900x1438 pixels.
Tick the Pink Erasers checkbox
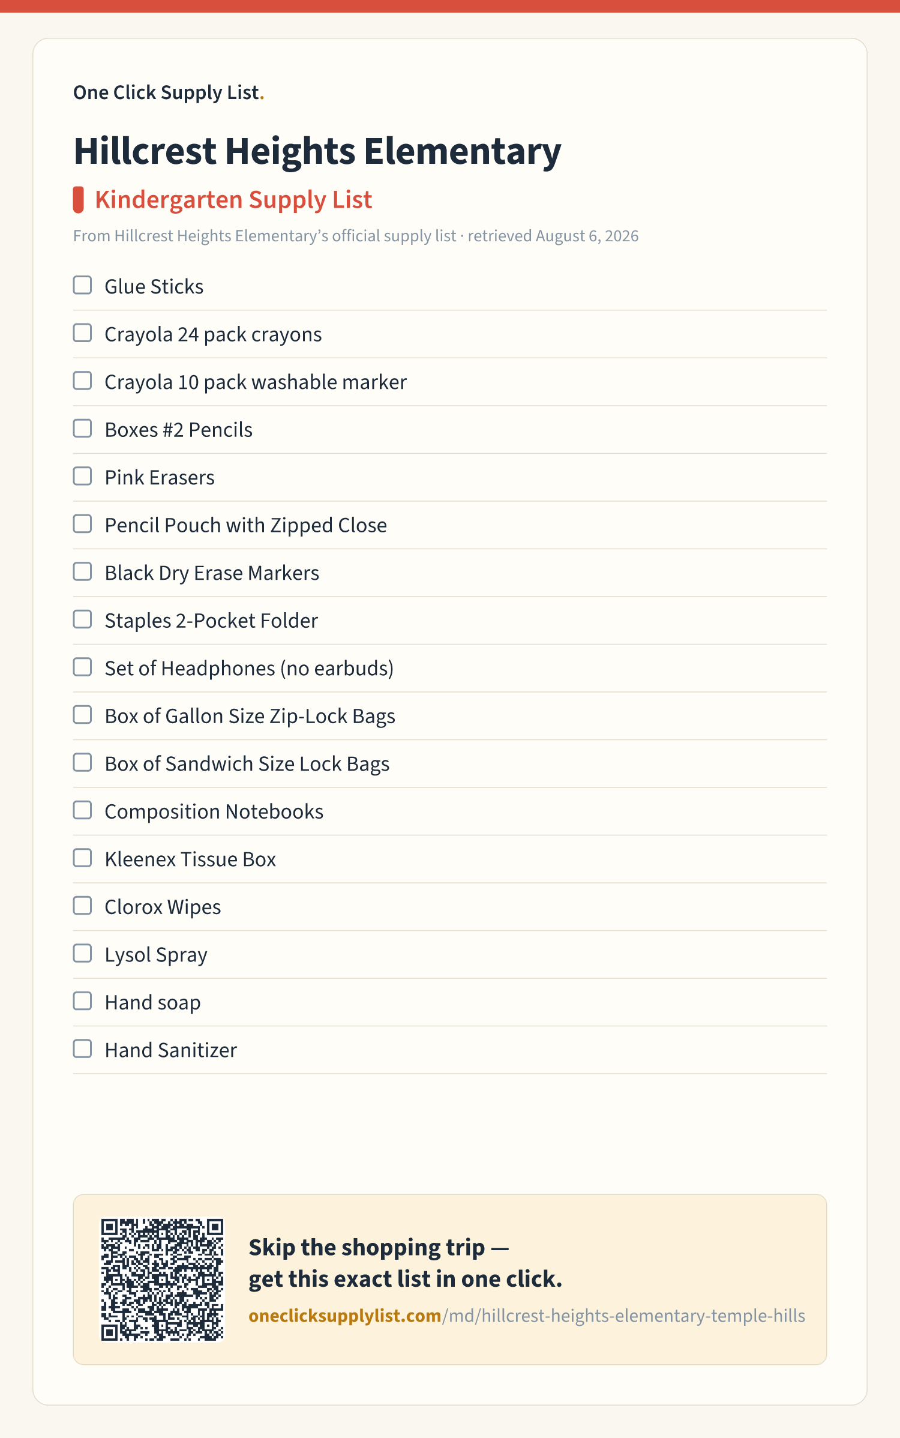[x=82, y=476]
